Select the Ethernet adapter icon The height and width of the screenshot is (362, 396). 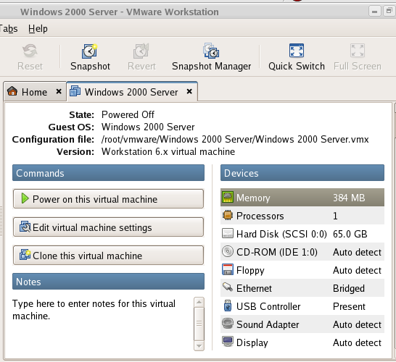228,287
